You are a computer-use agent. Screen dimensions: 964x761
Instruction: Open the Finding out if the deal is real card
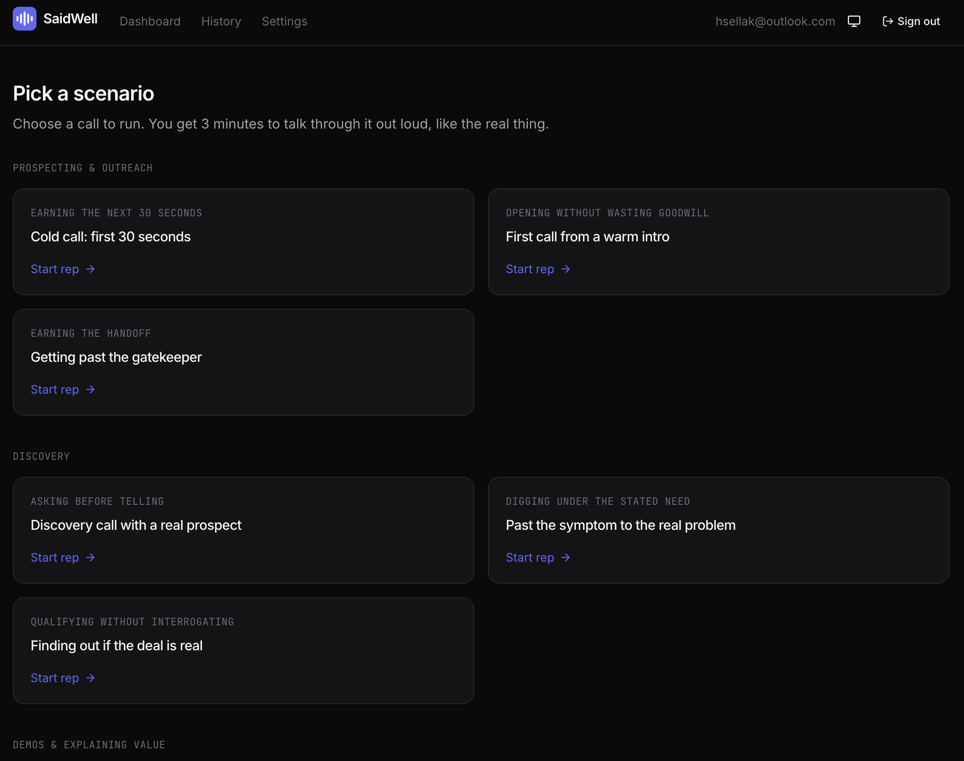244,651
